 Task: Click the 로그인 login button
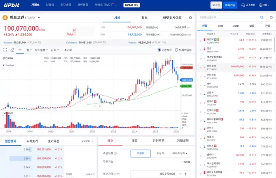pos(216,5)
